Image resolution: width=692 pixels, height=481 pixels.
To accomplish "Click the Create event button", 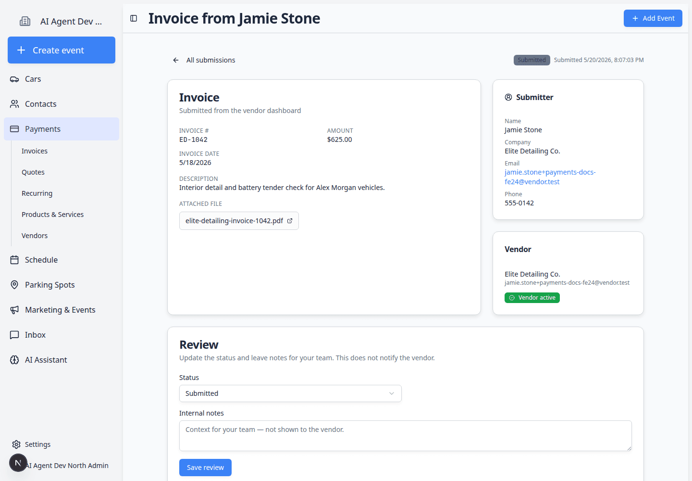I will pos(62,50).
